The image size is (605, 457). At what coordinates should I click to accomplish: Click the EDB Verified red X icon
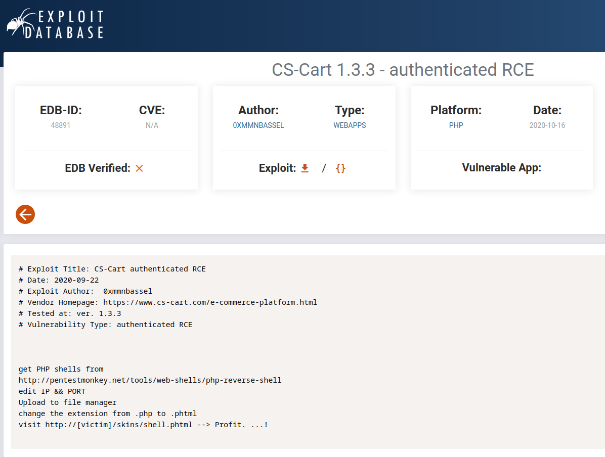(x=139, y=168)
